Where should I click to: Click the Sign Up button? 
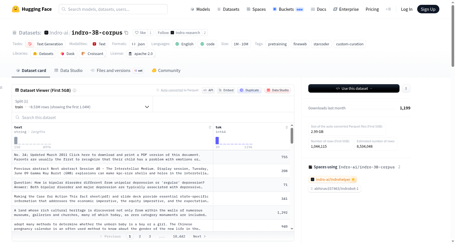pos(428,9)
